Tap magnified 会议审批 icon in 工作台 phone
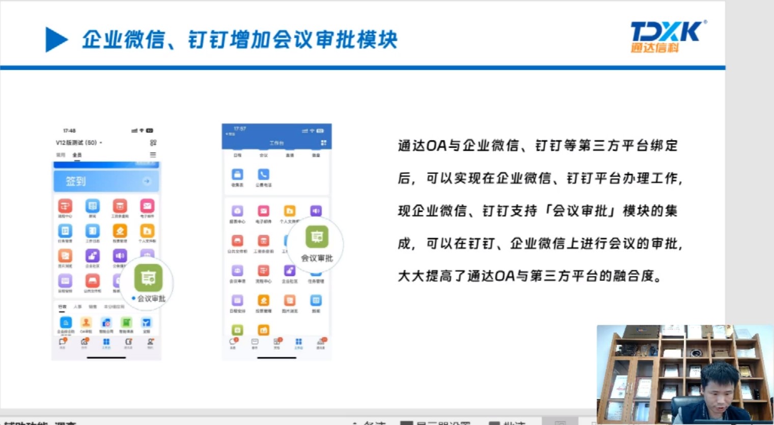This screenshot has height=425, width=774. 317,237
